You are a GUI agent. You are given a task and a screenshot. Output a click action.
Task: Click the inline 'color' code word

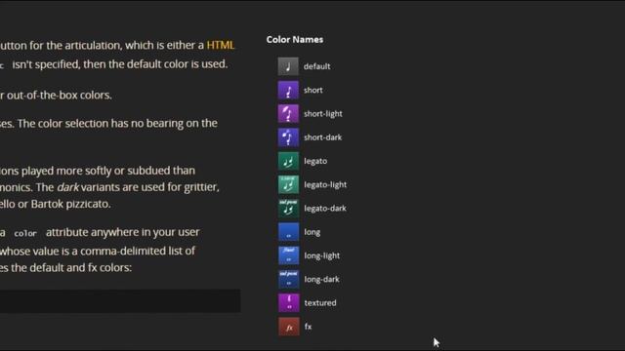(x=25, y=233)
